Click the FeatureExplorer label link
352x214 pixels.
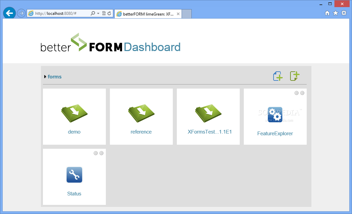point(275,134)
